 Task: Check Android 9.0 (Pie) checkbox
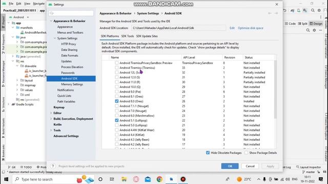117,91
